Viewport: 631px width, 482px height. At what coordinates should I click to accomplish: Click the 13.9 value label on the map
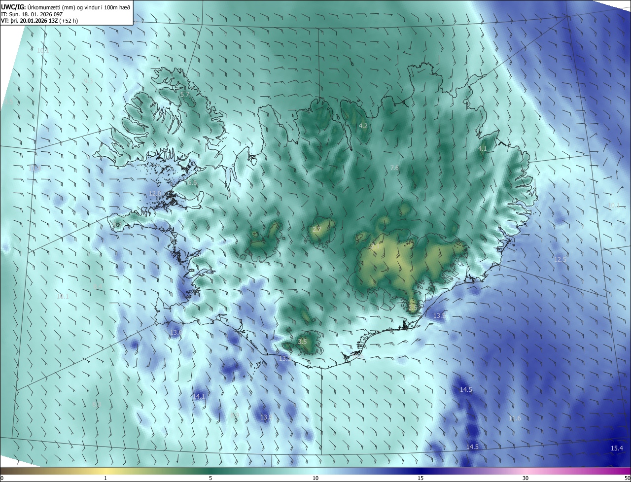coord(440,315)
